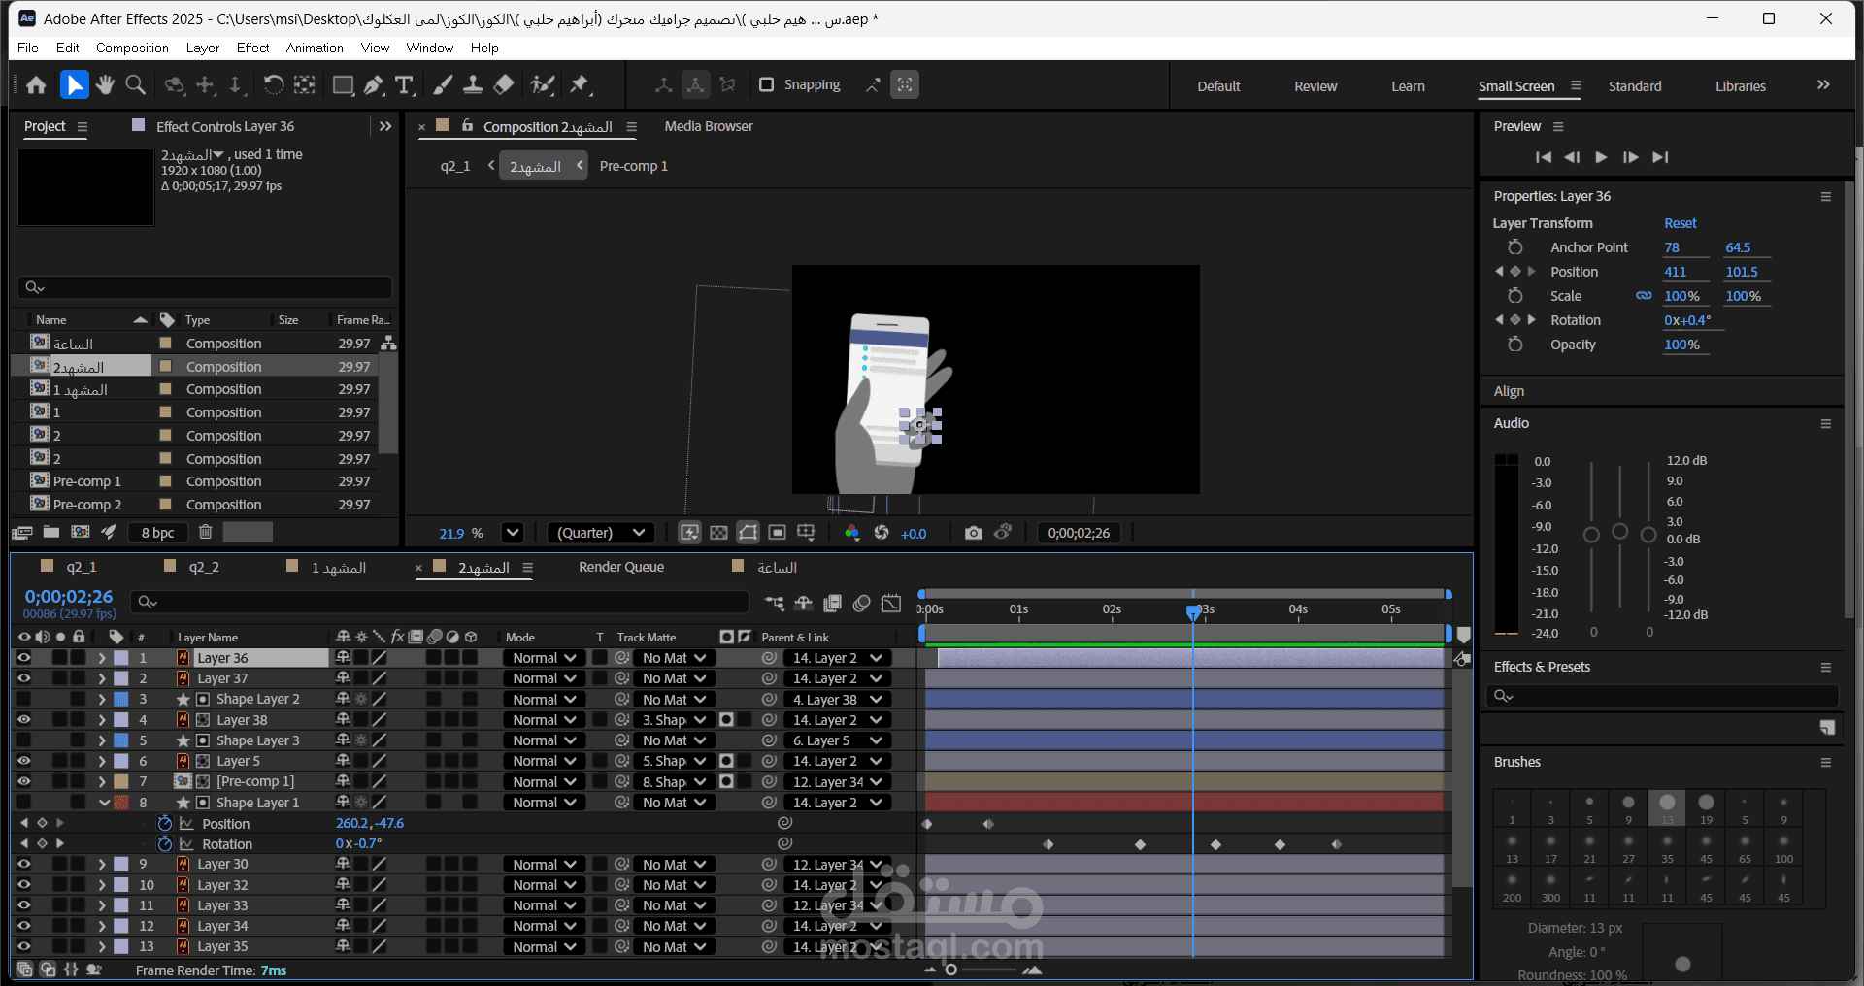Open project bit depth 8 bpc

157,533
